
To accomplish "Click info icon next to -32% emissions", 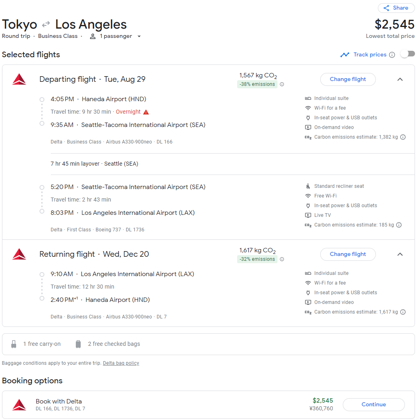I will (282, 259).
